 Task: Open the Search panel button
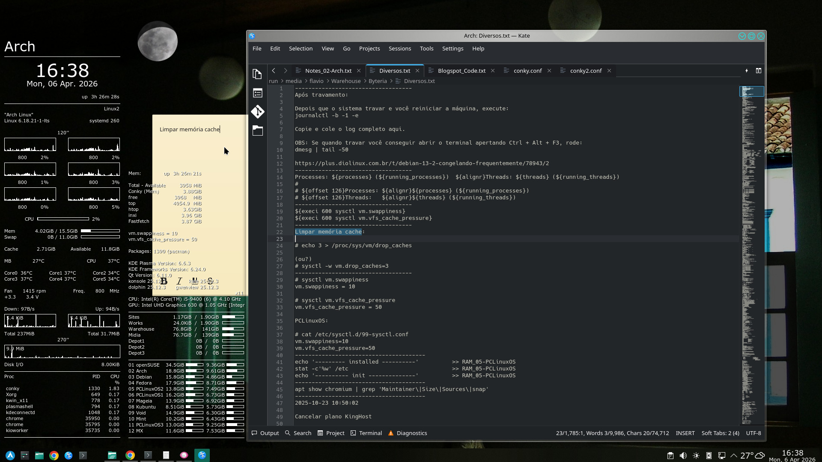click(x=298, y=433)
